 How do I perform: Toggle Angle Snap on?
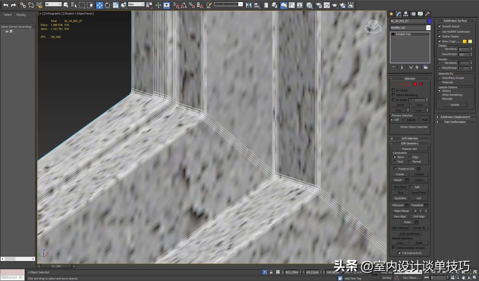(x=184, y=5)
